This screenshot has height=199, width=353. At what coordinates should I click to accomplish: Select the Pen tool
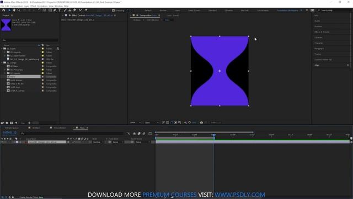pyautogui.click(x=55, y=10)
